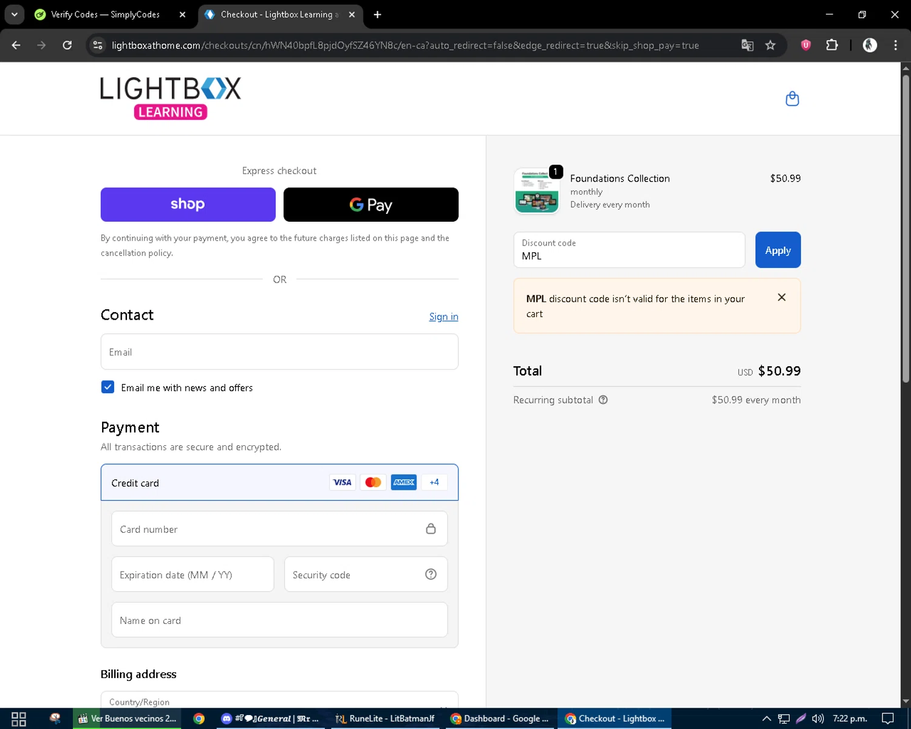Open the notification center icon
This screenshot has height=729, width=911.
[x=888, y=719]
